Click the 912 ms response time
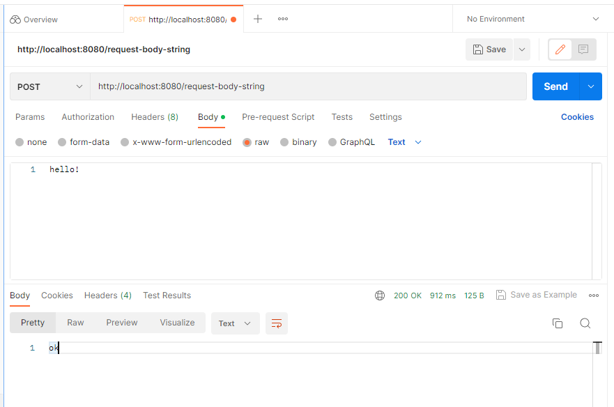 443,295
